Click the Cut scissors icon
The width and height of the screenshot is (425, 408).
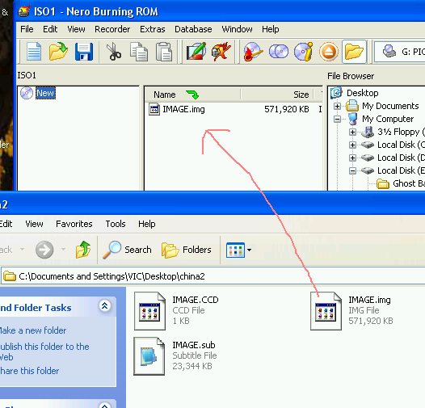pos(114,51)
